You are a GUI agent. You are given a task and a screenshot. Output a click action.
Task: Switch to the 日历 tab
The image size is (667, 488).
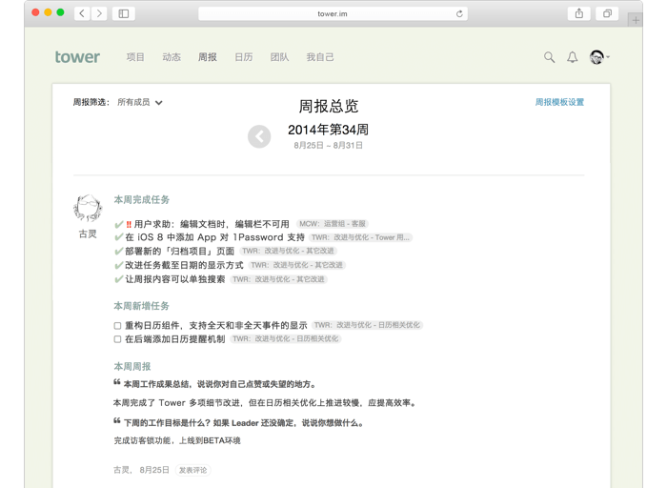(x=244, y=57)
